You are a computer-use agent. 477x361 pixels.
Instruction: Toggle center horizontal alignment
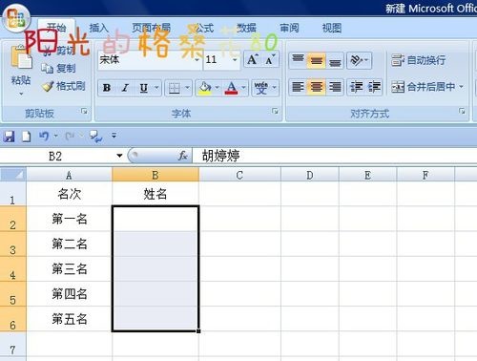[x=316, y=87]
